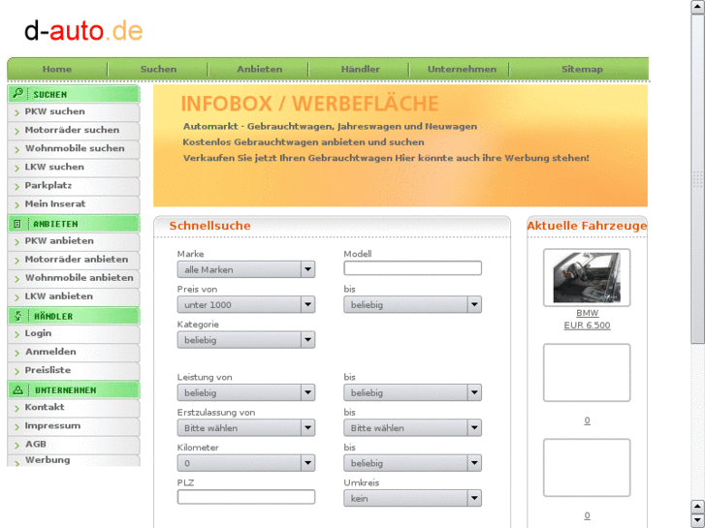Open the BMW car thumbnail image

click(x=587, y=278)
